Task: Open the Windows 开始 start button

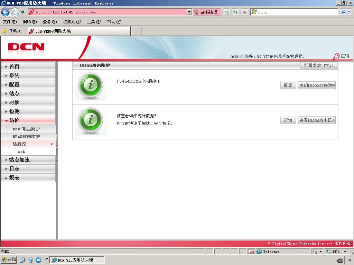Action: point(9,260)
